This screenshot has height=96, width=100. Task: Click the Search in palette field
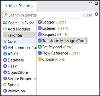pyautogui.click(x=41, y=15)
